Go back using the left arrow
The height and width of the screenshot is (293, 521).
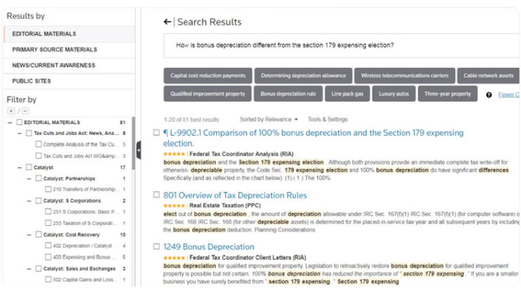click(168, 22)
